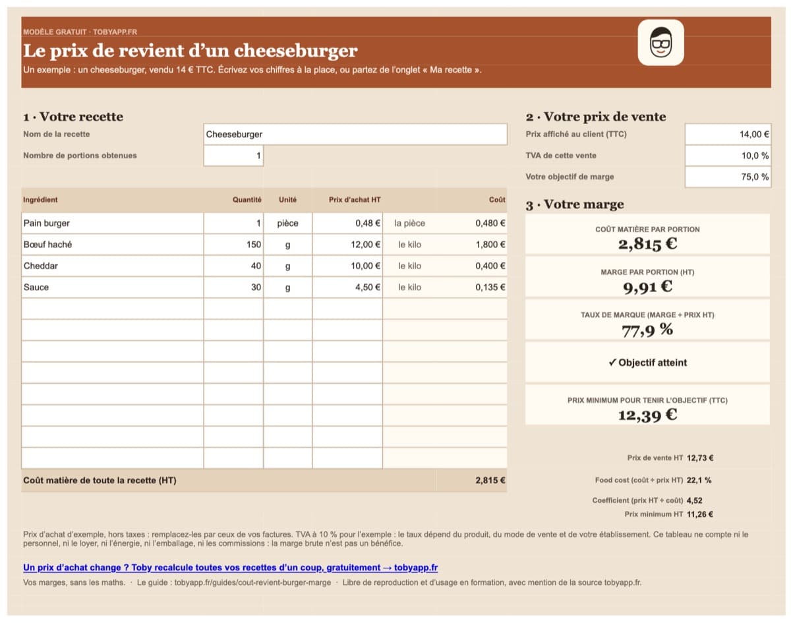Click 'Votre objectif de marge' label
This screenshot has height=643, width=791.
[570, 177]
